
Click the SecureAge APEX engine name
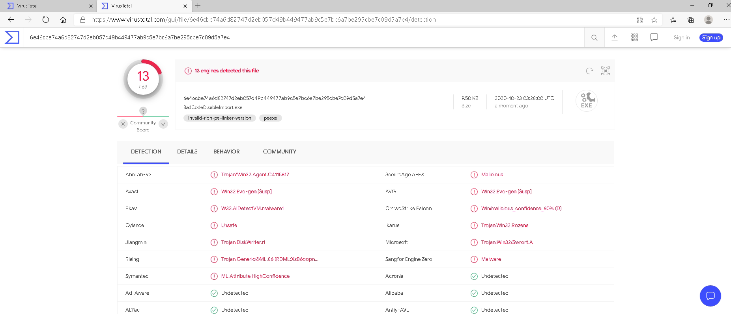click(405, 175)
